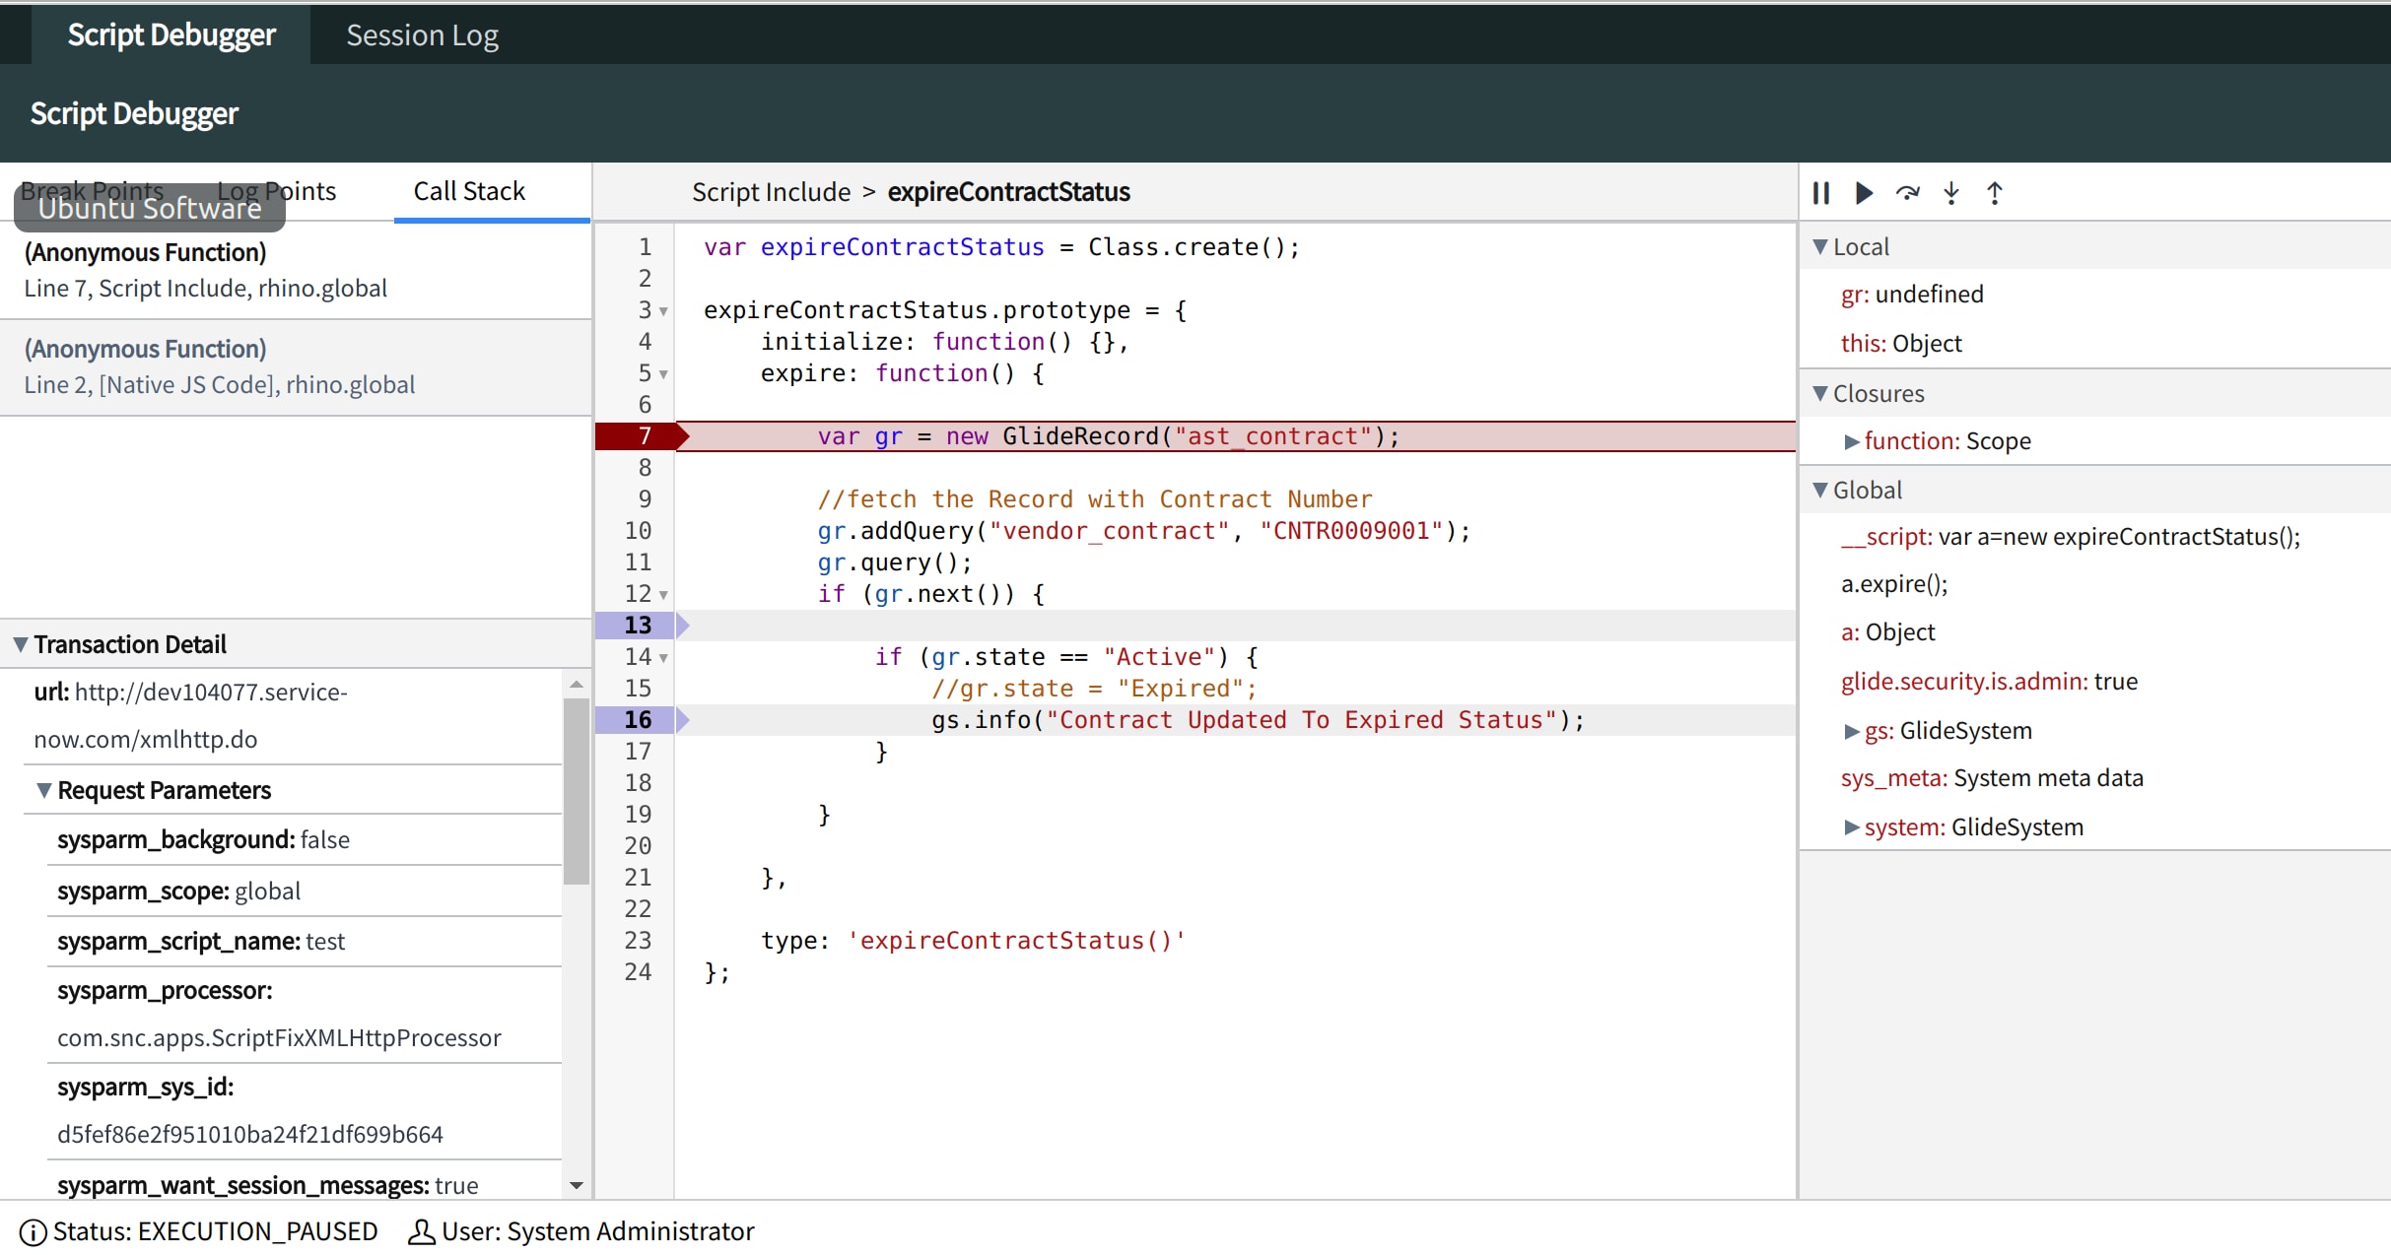Collapse the Global variables section
This screenshot has width=2391, height=1255.
(x=1820, y=489)
